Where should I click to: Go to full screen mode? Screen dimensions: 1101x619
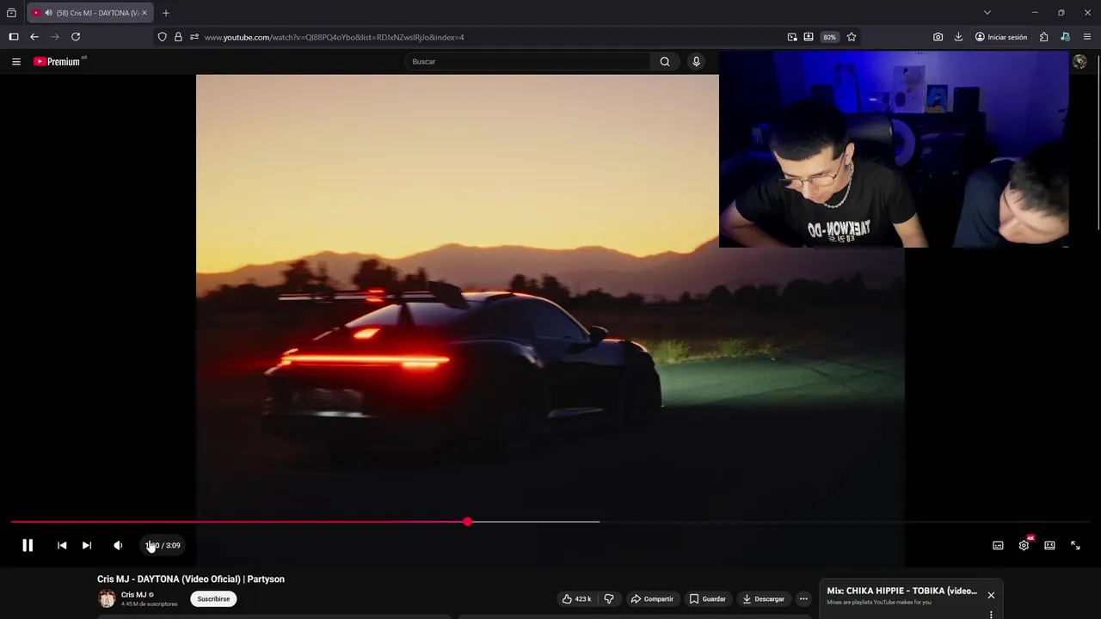[x=1075, y=545]
